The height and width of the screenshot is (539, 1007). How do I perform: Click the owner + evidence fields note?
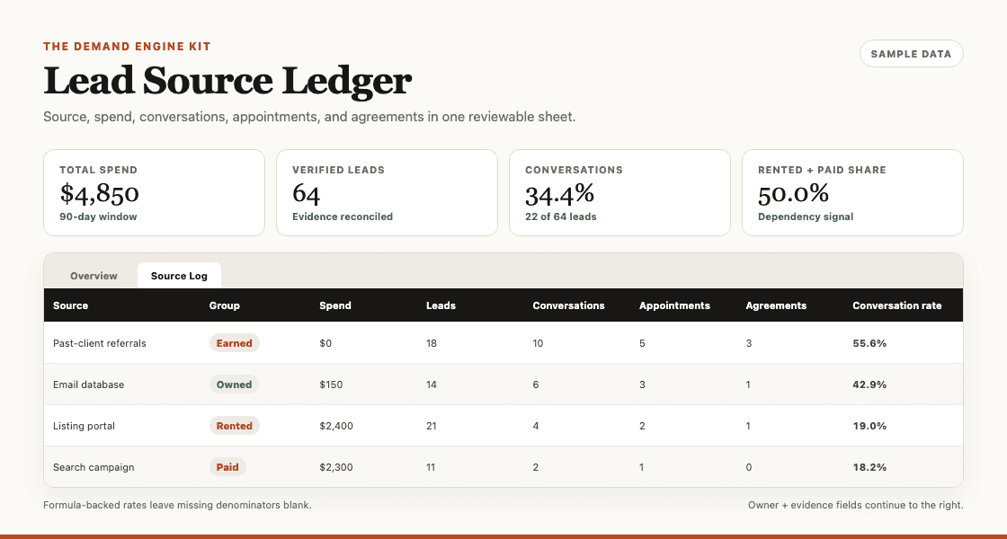855,505
